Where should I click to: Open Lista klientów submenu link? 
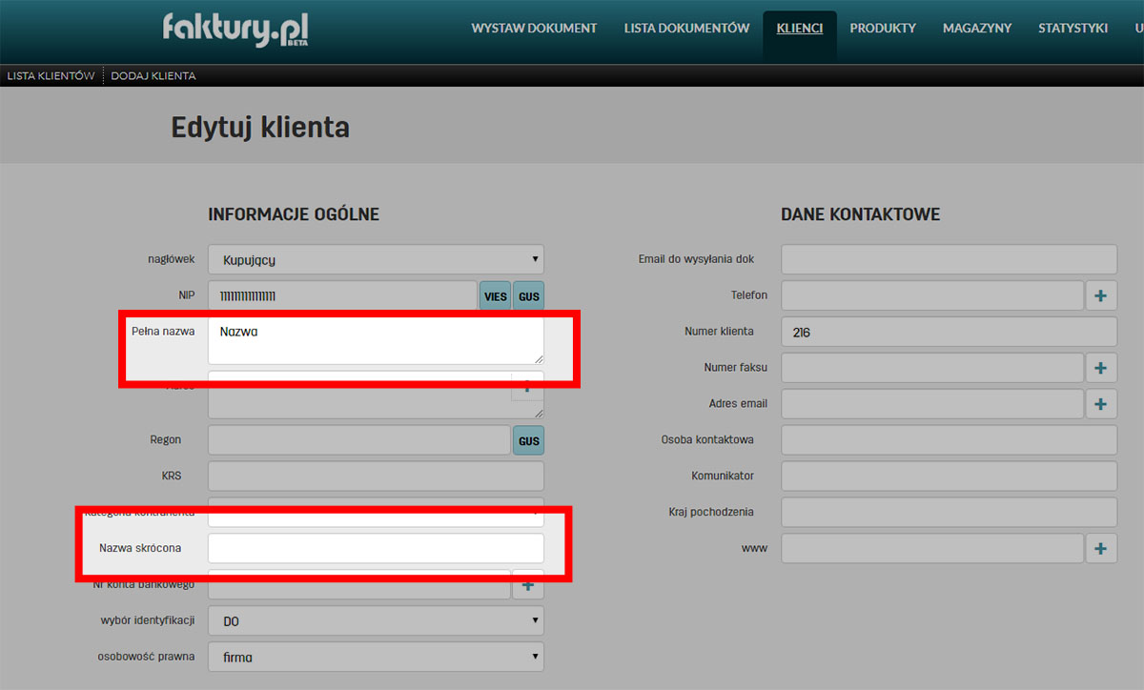point(51,76)
